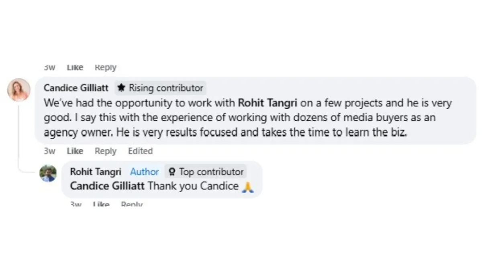The height and width of the screenshot is (271, 482).
Task: Open the bold Rohit Tangri mention in the comment
Action: coord(268,103)
